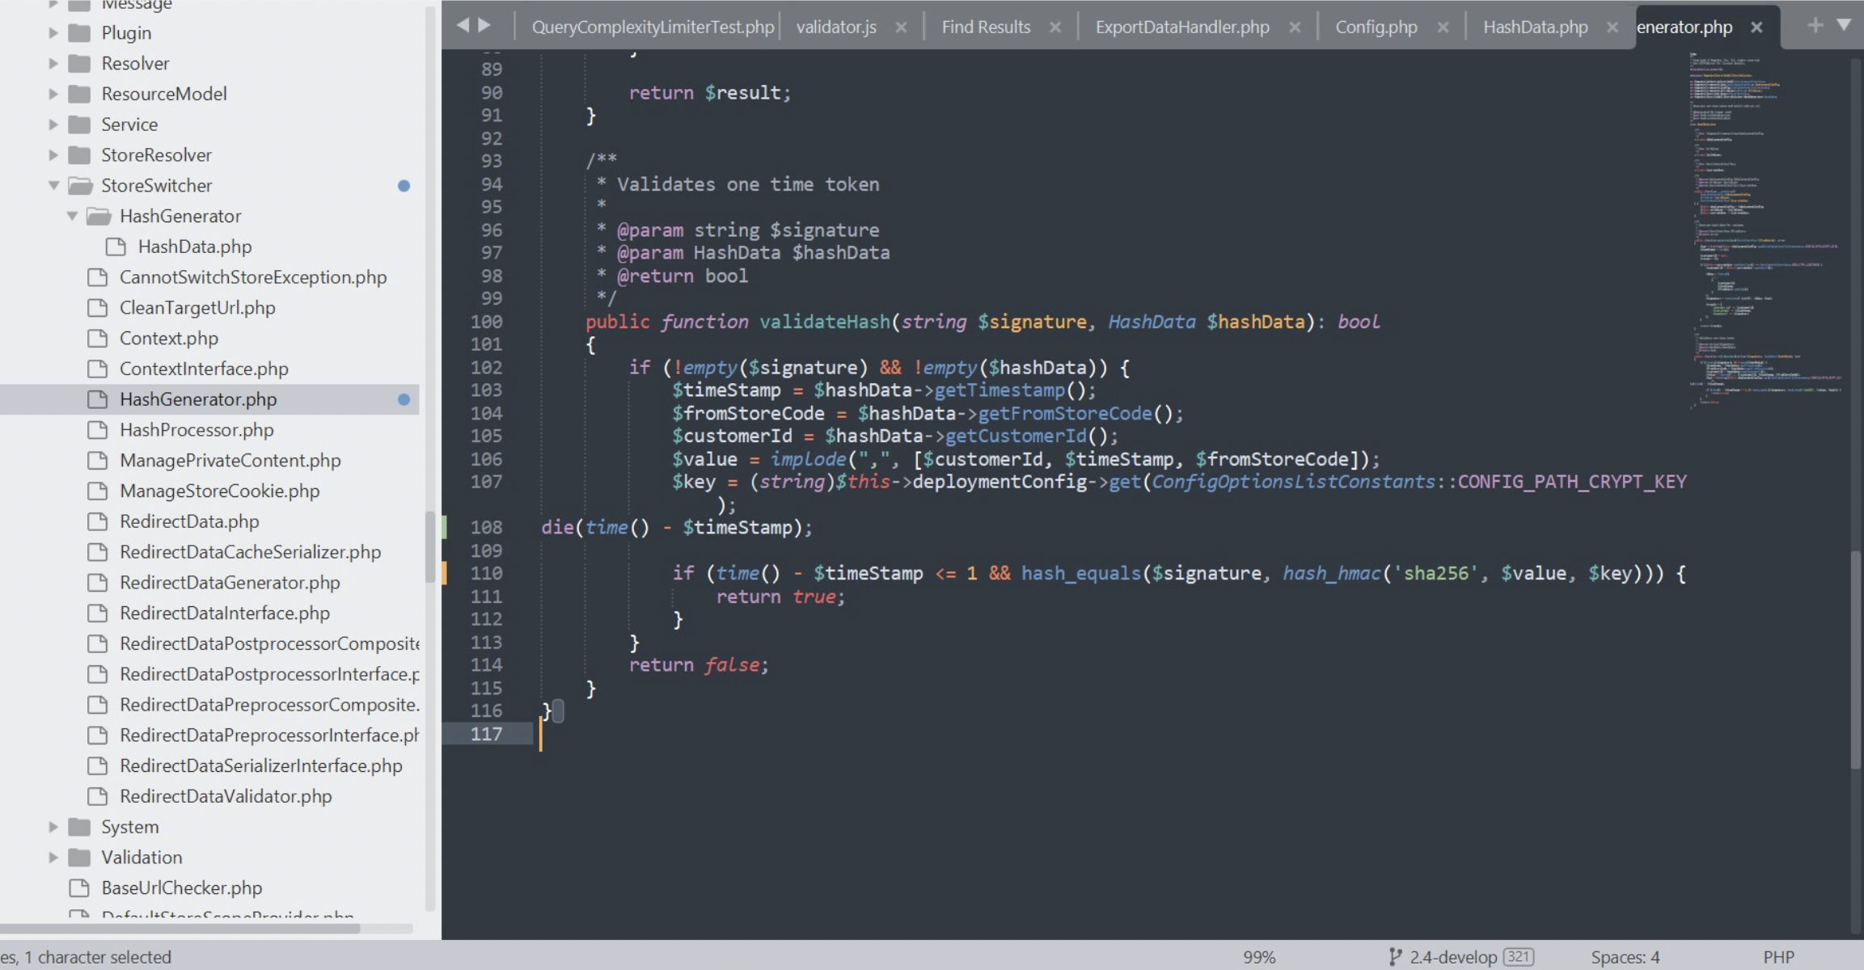
Task: Click the HashData.php file icon in sidebar
Action: point(116,247)
